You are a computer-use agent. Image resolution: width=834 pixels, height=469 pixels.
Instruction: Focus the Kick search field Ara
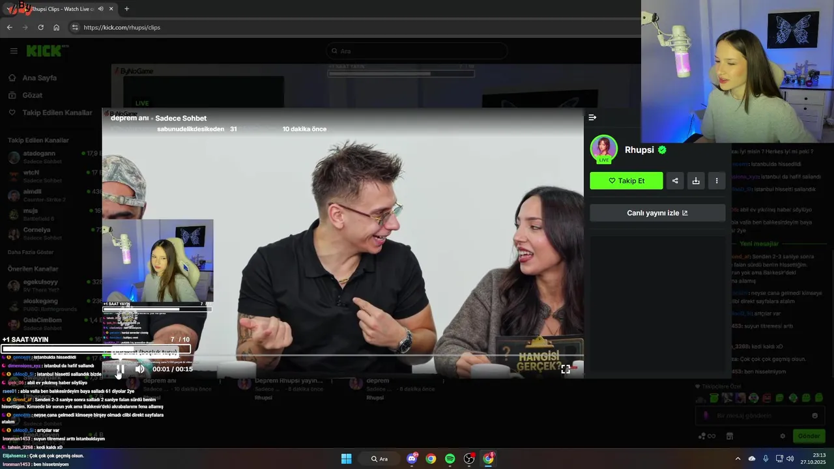pyautogui.click(x=417, y=51)
